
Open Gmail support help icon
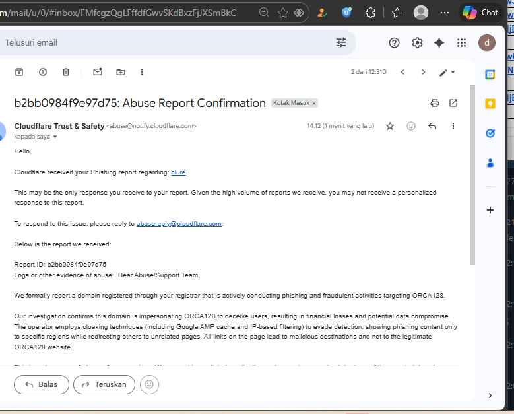point(394,43)
